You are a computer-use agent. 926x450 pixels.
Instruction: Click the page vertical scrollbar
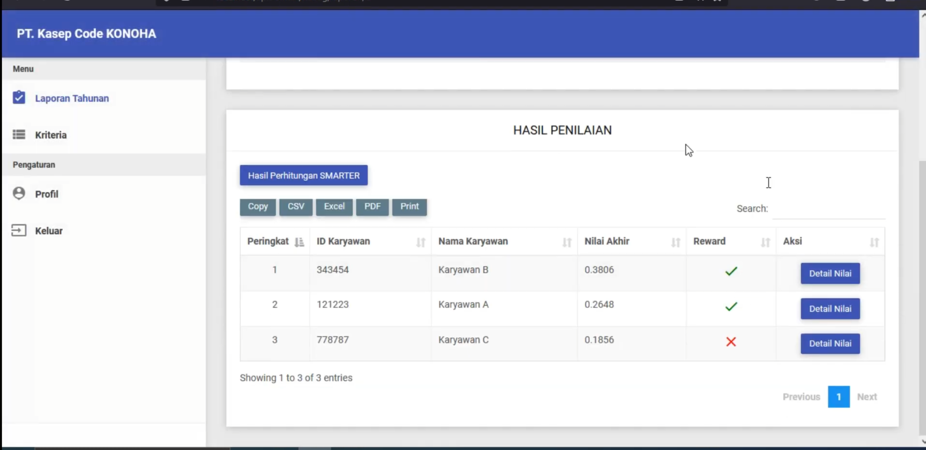point(922,298)
